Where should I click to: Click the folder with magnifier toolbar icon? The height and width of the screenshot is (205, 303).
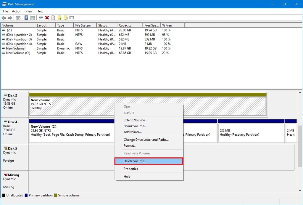tap(66, 17)
